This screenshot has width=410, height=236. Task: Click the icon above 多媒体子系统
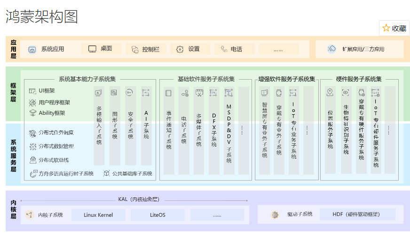(199, 93)
